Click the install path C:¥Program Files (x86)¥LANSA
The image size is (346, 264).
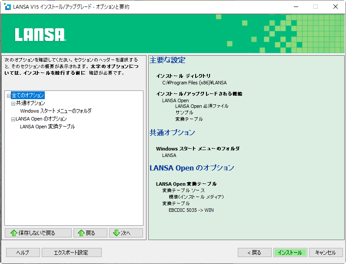tap(194, 83)
